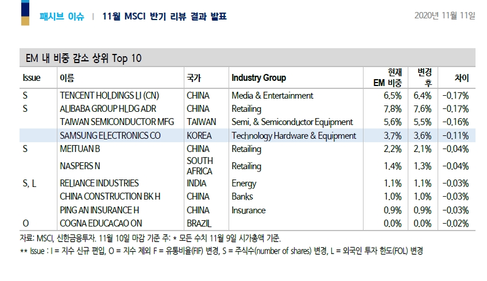487x281 pixels.
Task: Click Samsung's difference '-0.11%'
Action: [455, 135]
